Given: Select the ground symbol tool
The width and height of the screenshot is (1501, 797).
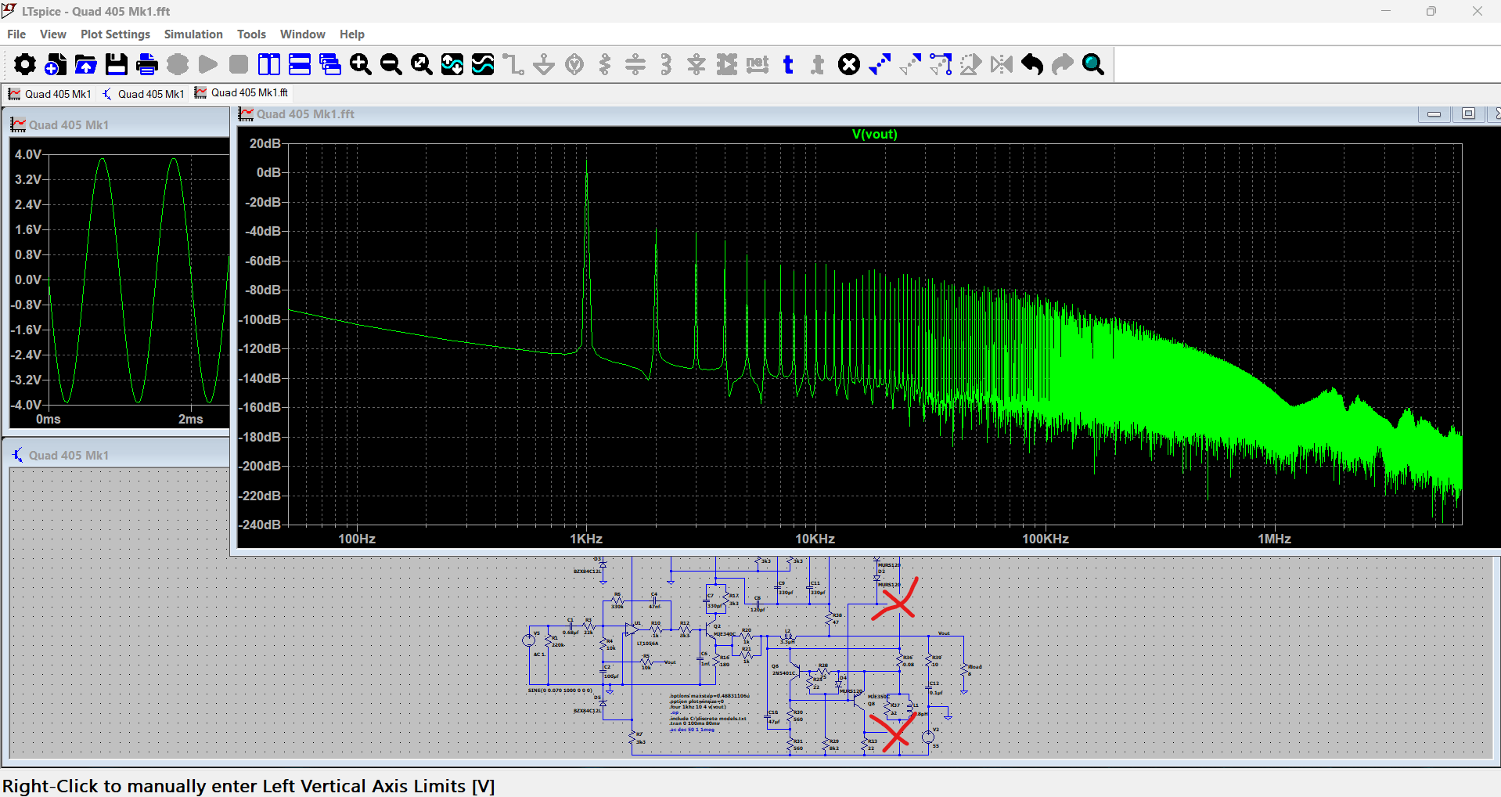Looking at the screenshot, I should click(544, 64).
